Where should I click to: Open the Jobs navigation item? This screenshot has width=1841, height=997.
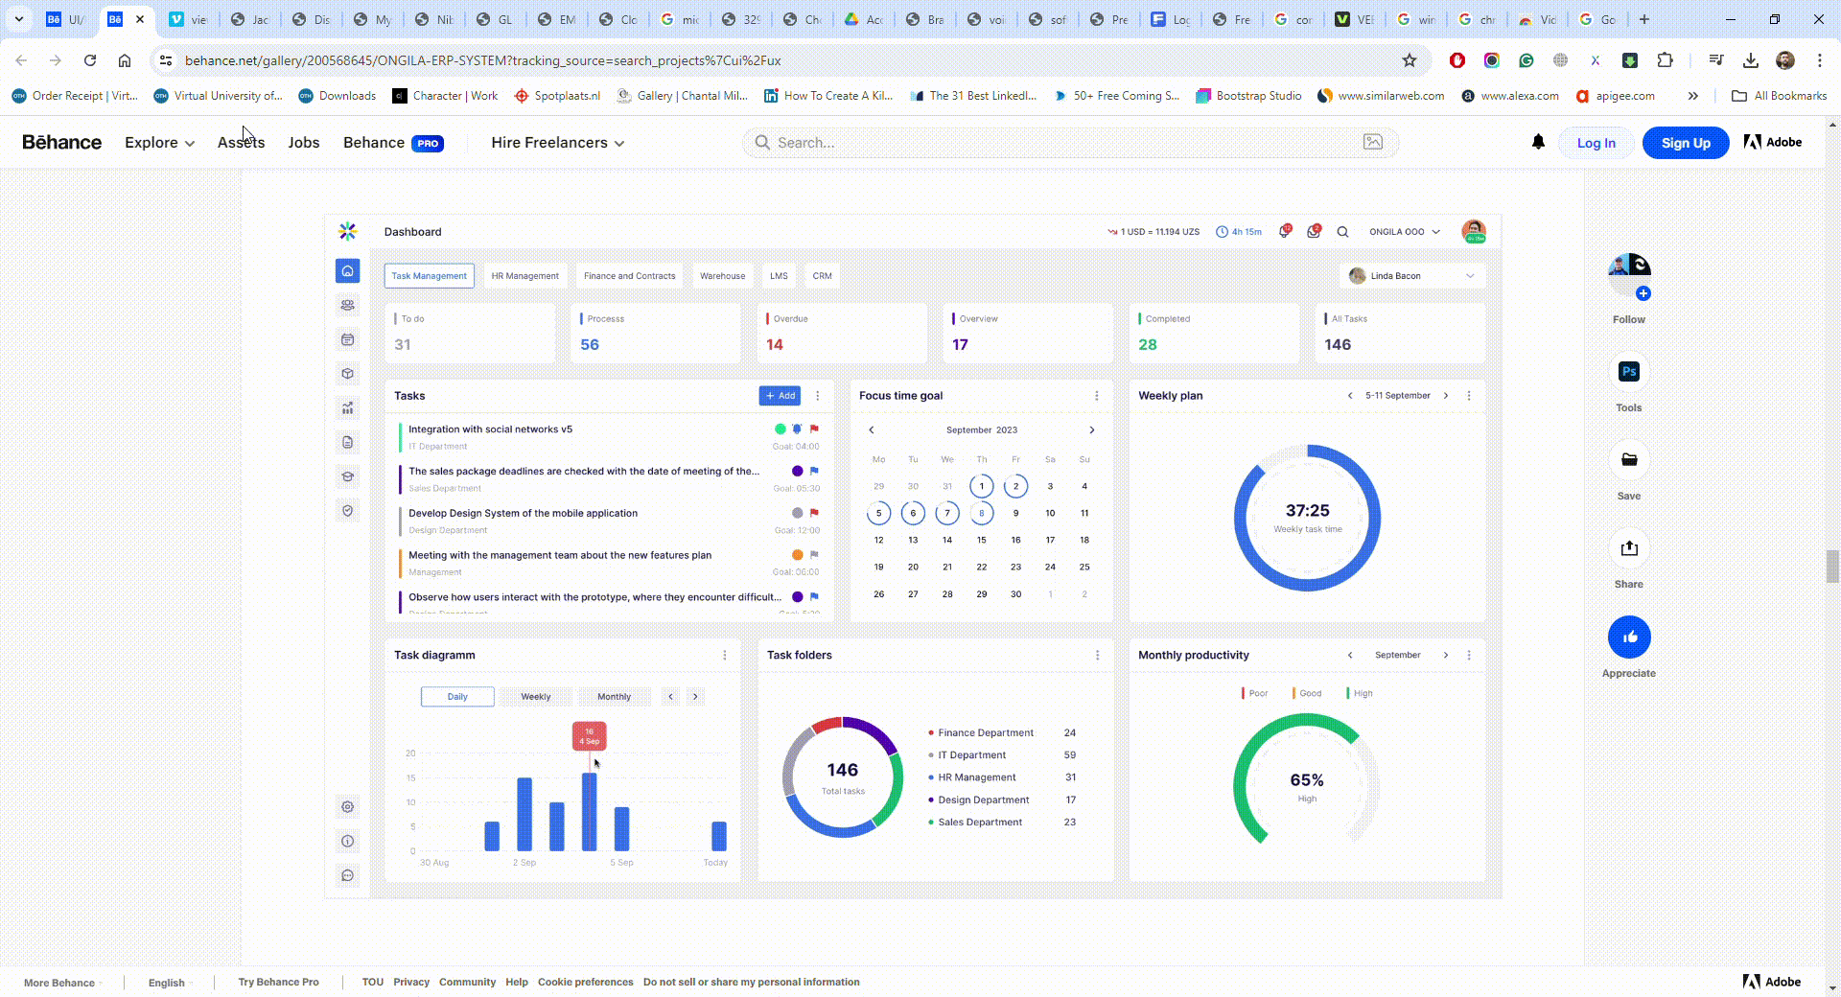(303, 143)
